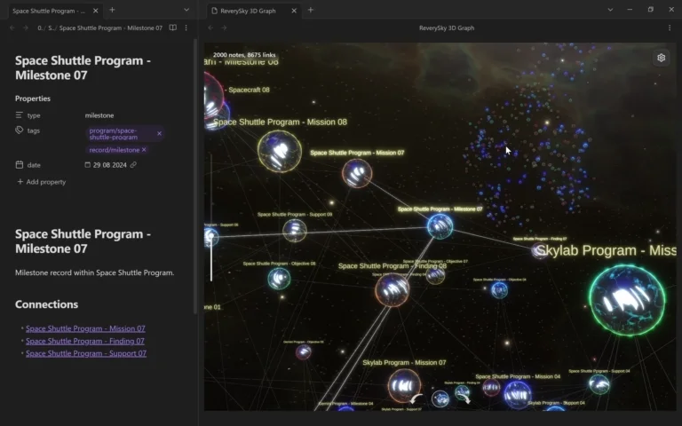Viewport: 682px width, 426px height.
Task: Click the 2000 notes, 8675 links counter
Action: click(244, 55)
